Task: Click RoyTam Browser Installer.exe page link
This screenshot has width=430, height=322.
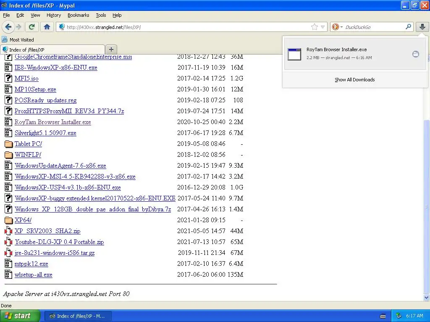Action: pos(52,122)
